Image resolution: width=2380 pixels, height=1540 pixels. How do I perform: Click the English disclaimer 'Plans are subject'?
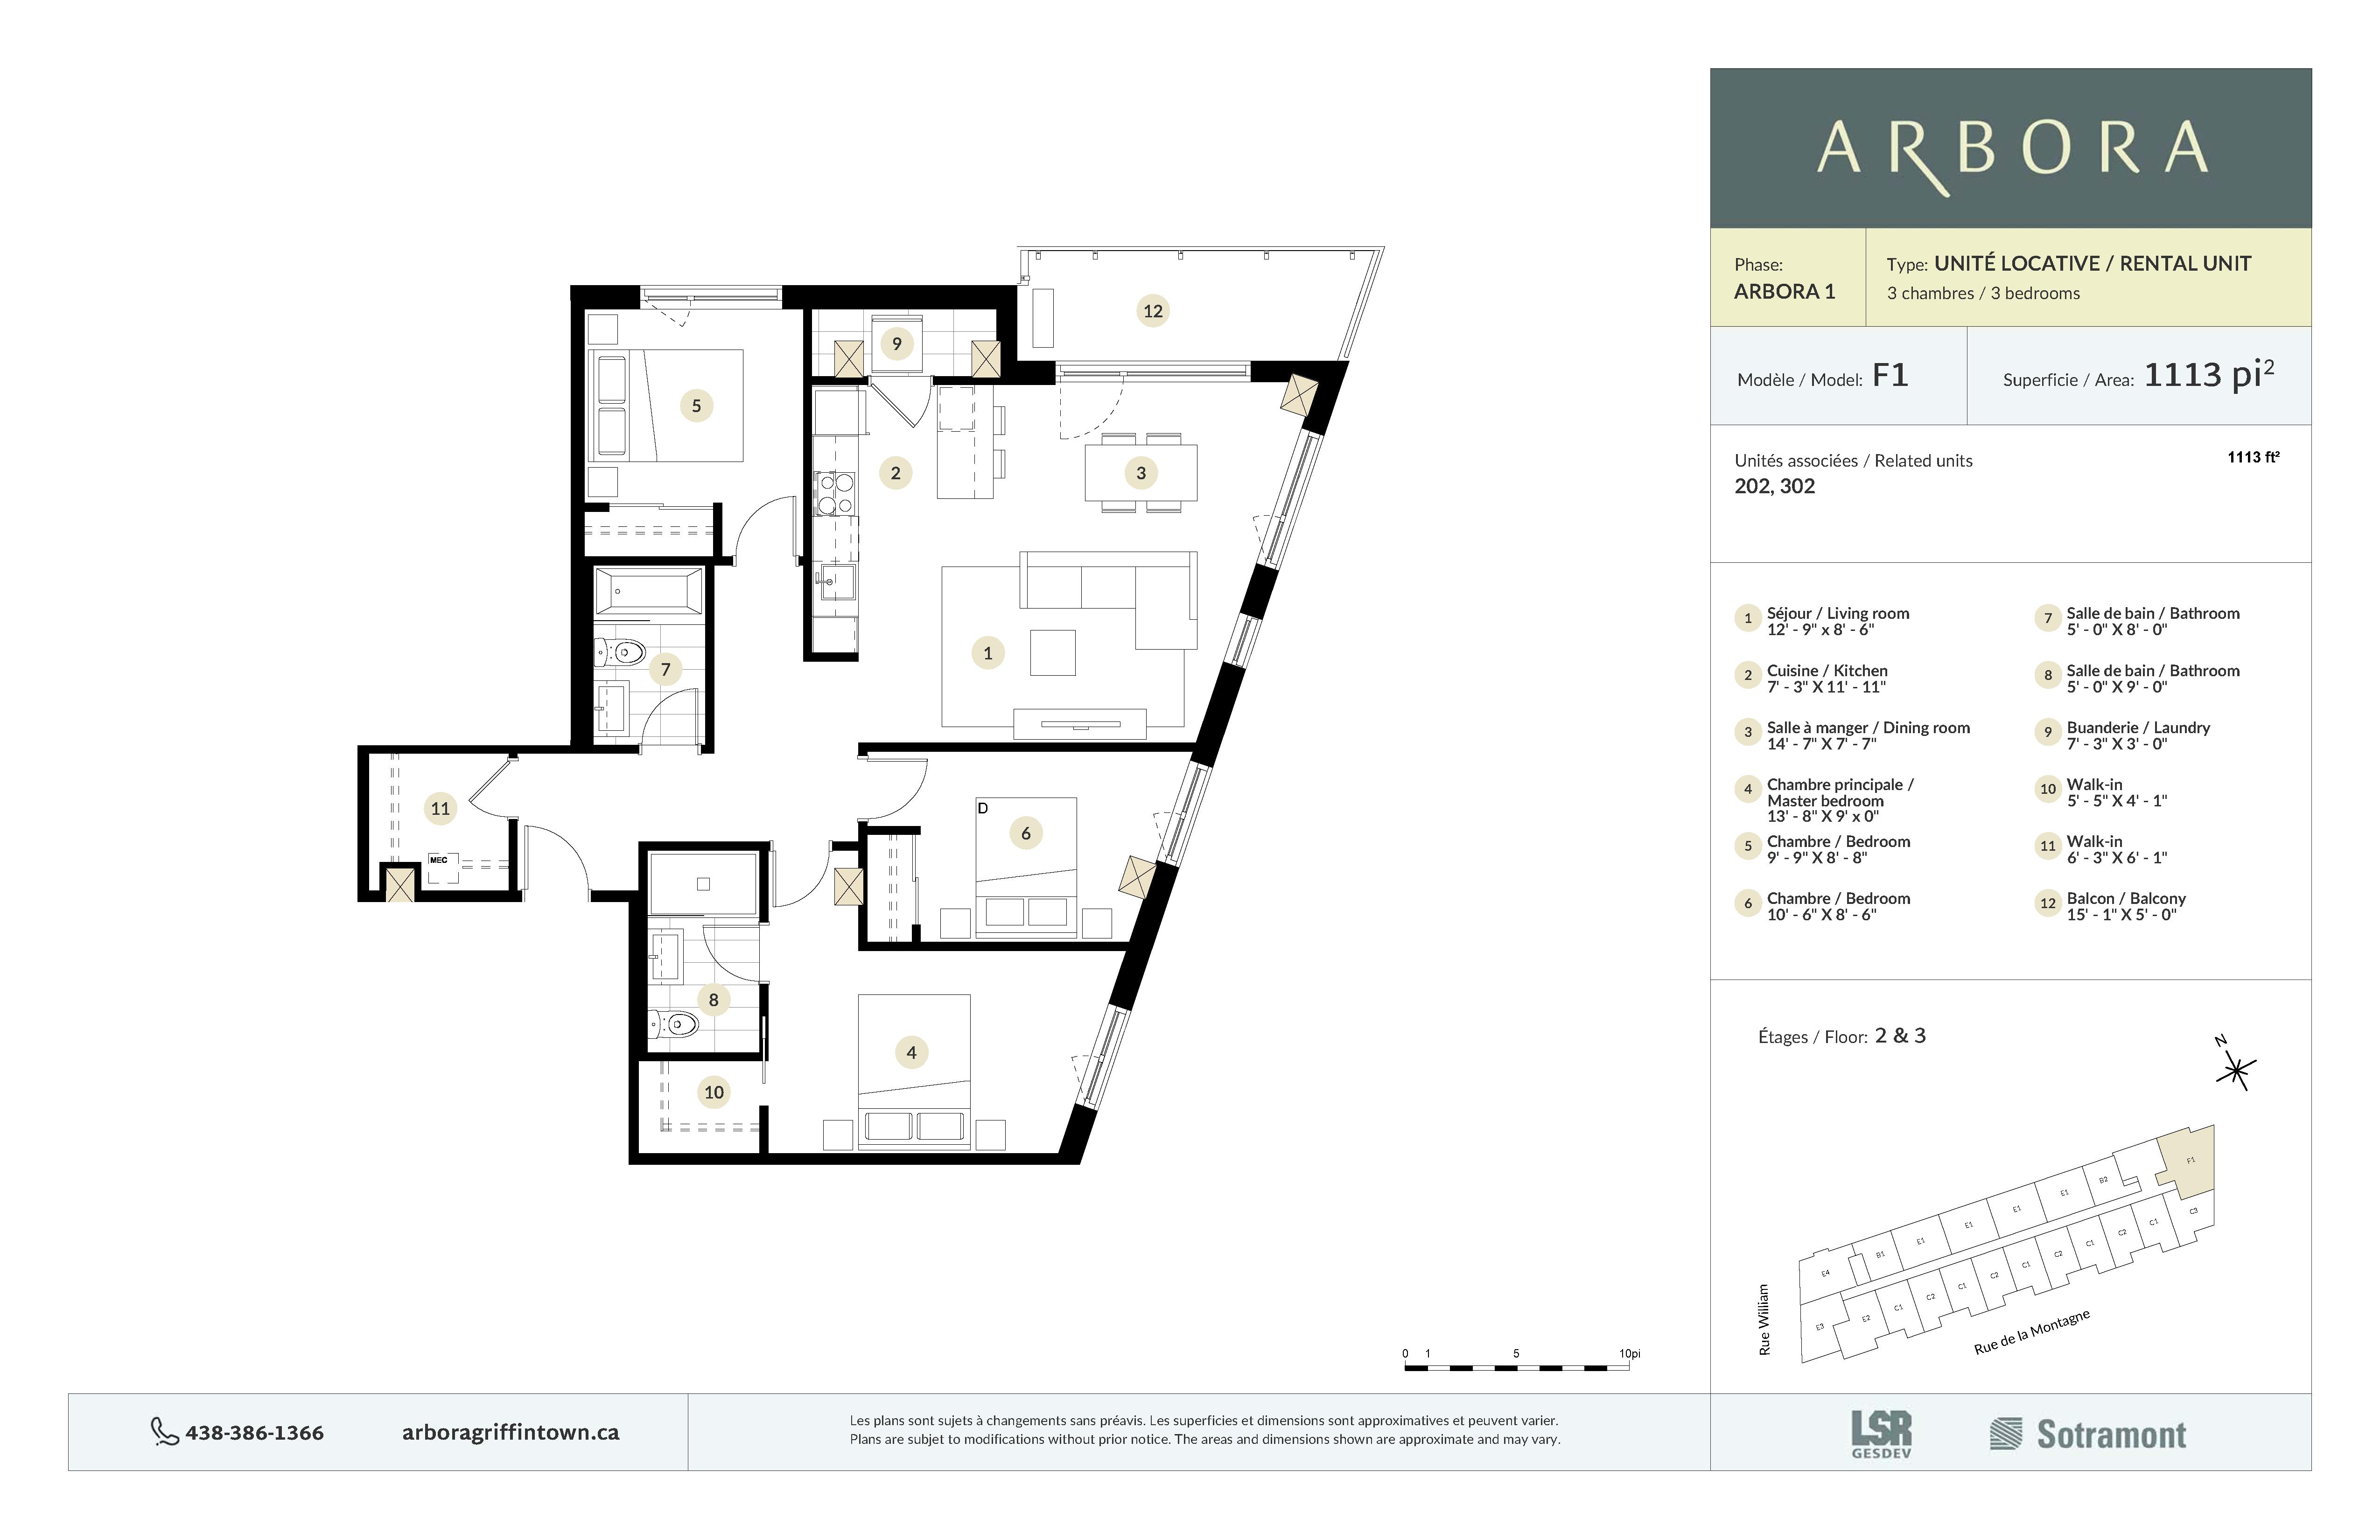click(x=1205, y=1439)
